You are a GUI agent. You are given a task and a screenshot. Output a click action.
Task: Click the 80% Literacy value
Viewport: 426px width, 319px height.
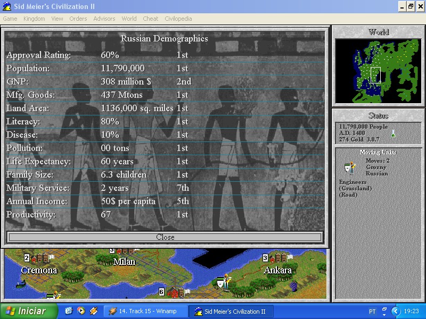(x=110, y=122)
